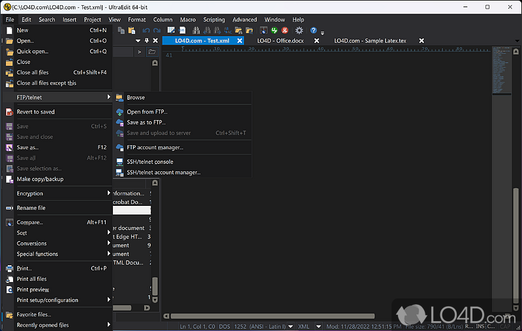
Task: Click the redo arrow in the toolbar
Action: (157, 30)
